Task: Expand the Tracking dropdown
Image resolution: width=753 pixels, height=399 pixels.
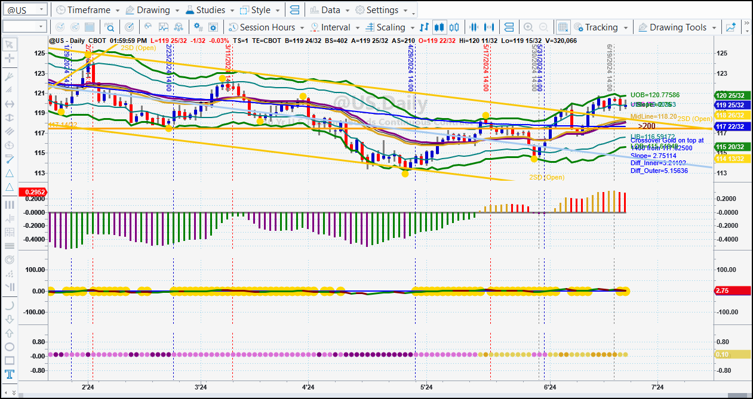Action: coord(625,27)
